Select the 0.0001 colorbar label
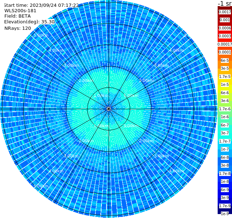232x218 pixels. [225, 52]
